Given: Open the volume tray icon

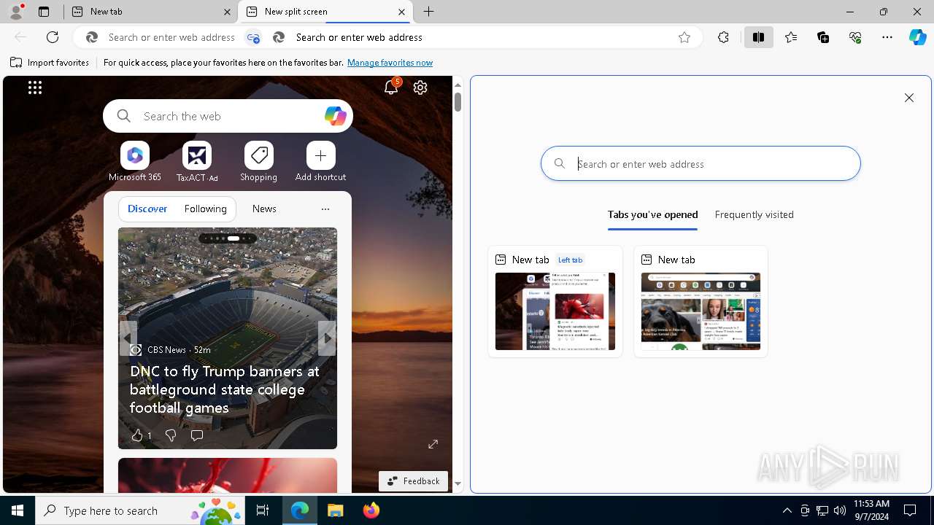Looking at the screenshot, I should 840,510.
